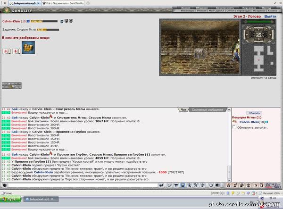
Task: Open the Умения submenu link
Action: click(201, 11)
